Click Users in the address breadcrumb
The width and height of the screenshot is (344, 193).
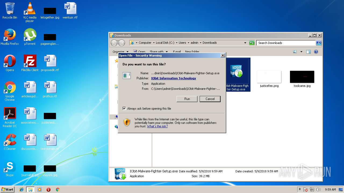[x=182, y=43]
